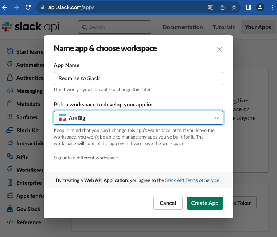Screen dimensions: 277x237
Task: Open Surfaces in the sidebar
Action: [27, 117]
